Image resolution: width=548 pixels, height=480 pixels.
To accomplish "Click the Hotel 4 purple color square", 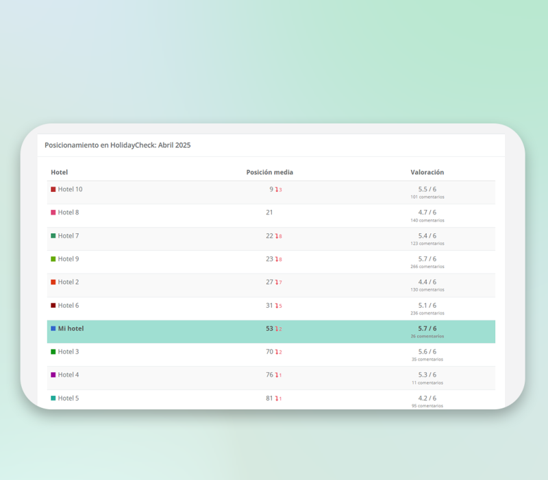I will pyautogui.click(x=53, y=374).
